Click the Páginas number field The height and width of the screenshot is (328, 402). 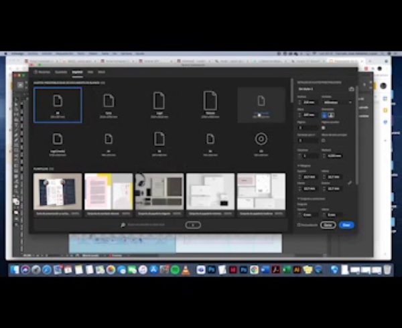[308, 127]
